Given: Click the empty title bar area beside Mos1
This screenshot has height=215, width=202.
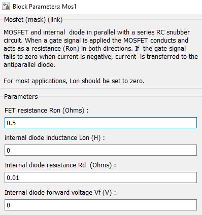Looking at the screenshot, I should pos(139,7).
